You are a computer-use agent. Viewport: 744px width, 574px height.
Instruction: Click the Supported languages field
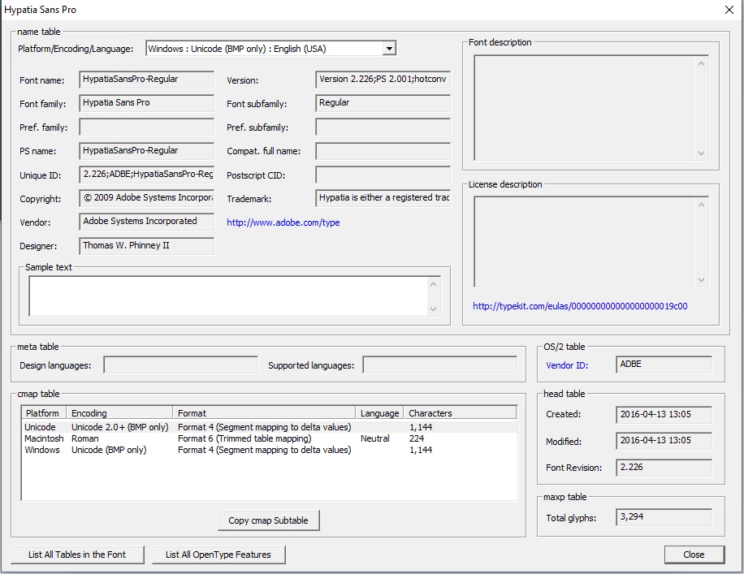tap(440, 365)
